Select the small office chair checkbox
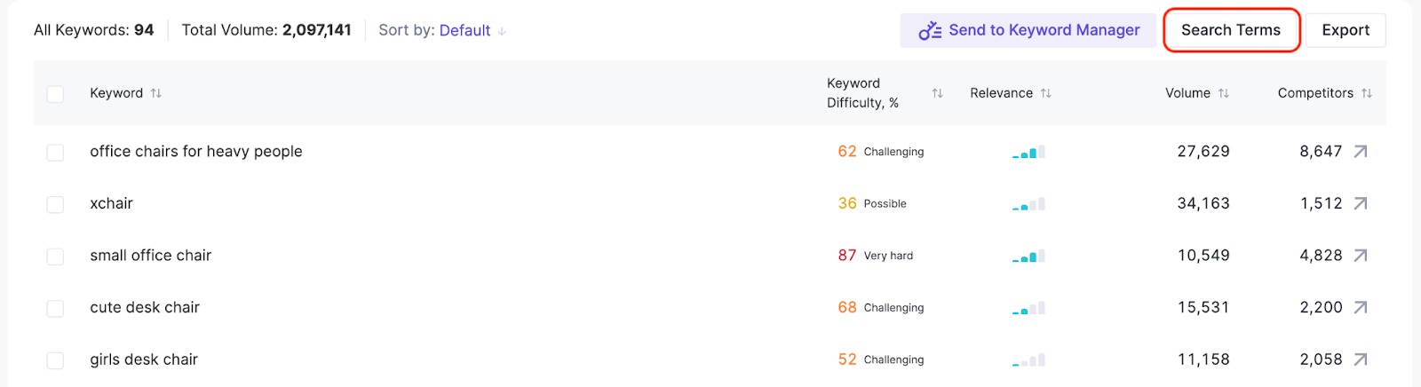This screenshot has height=387, width=1421. click(x=55, y=256)
